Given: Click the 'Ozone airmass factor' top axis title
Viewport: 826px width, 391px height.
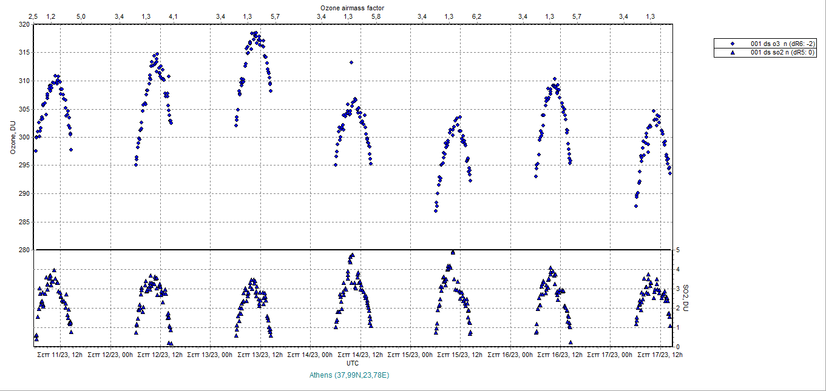Looking at the screenshot, I should click(x=352, y=7).
